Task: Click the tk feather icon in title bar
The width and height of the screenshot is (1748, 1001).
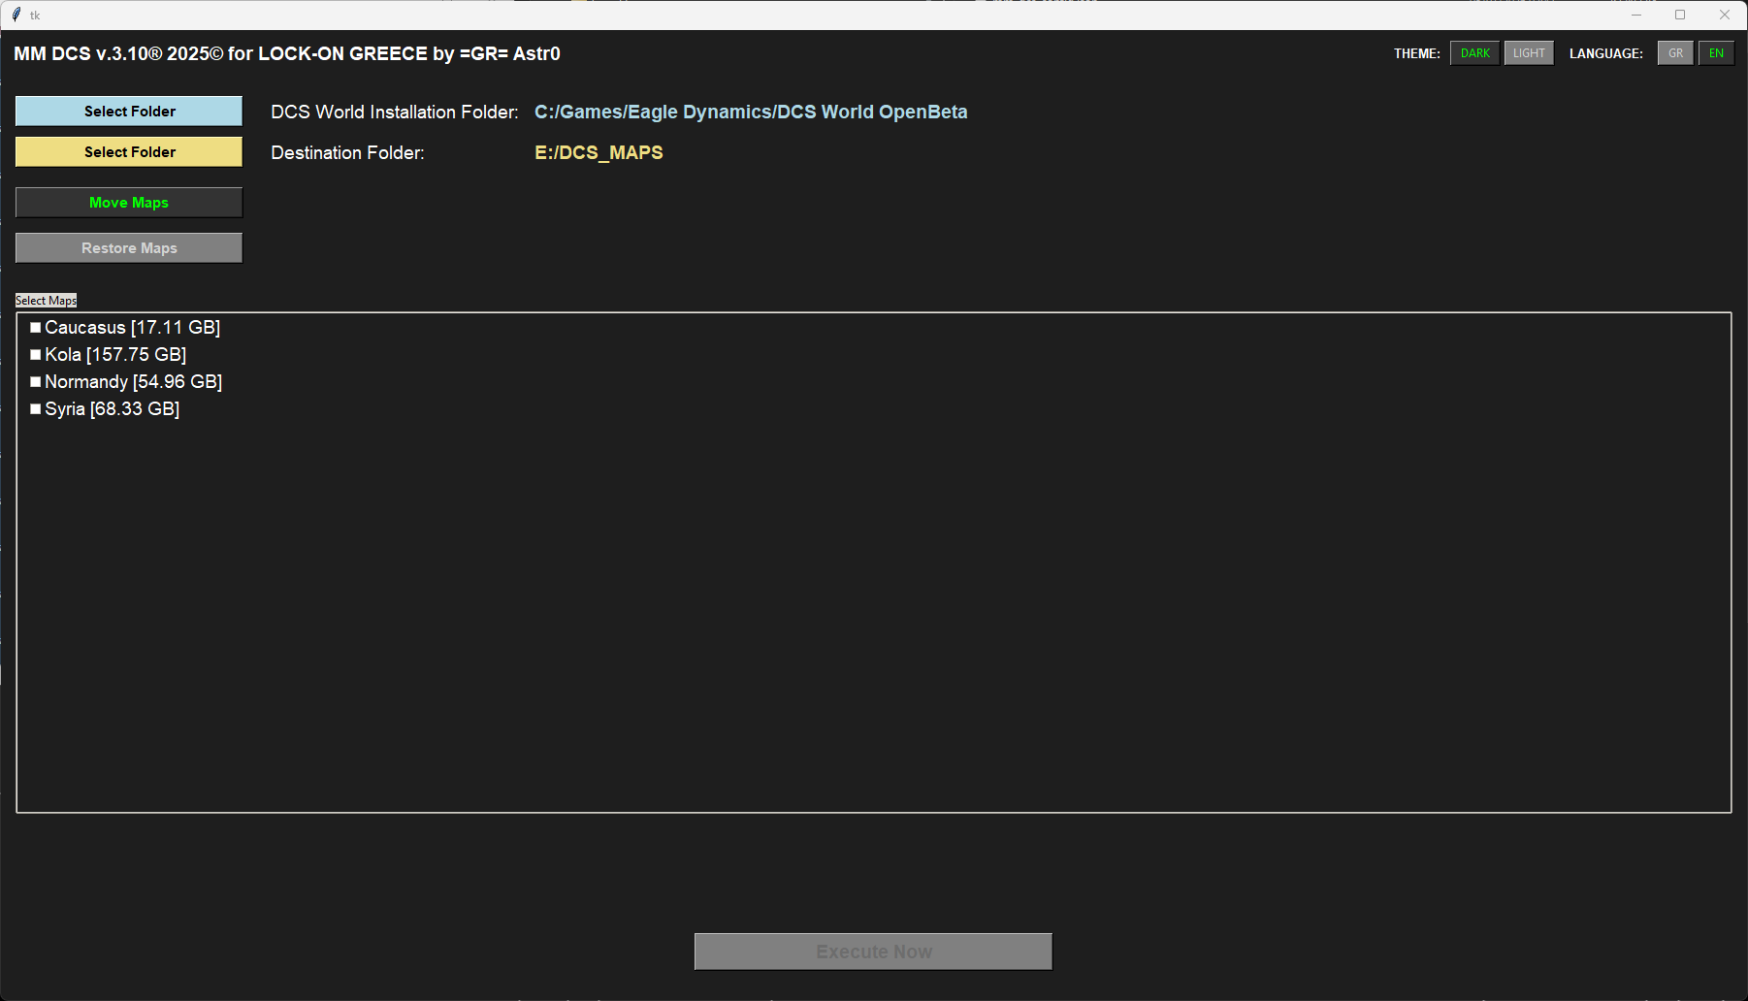Action: tap(16, 15)
